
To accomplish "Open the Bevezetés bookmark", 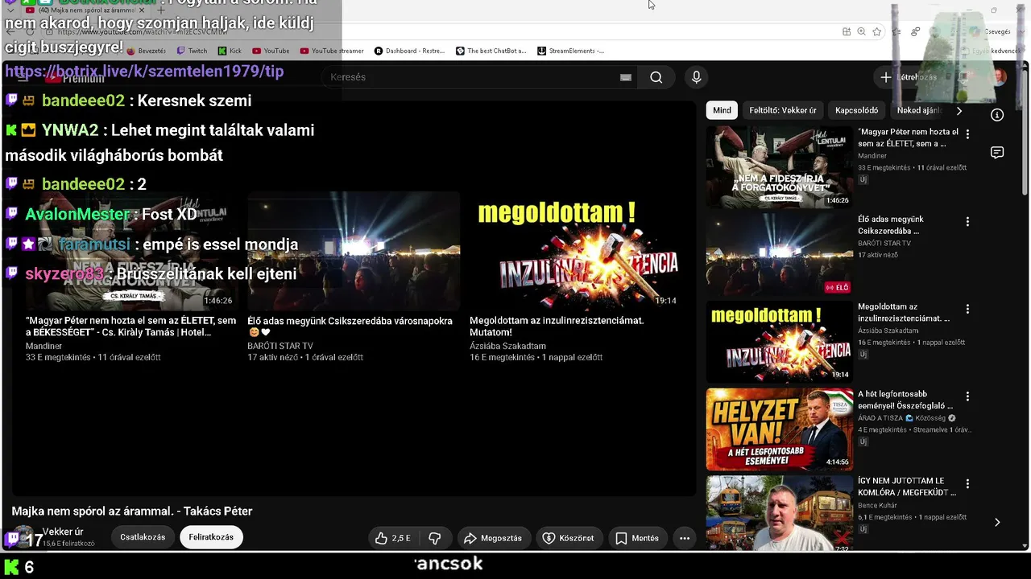I will tap(147, 51).
